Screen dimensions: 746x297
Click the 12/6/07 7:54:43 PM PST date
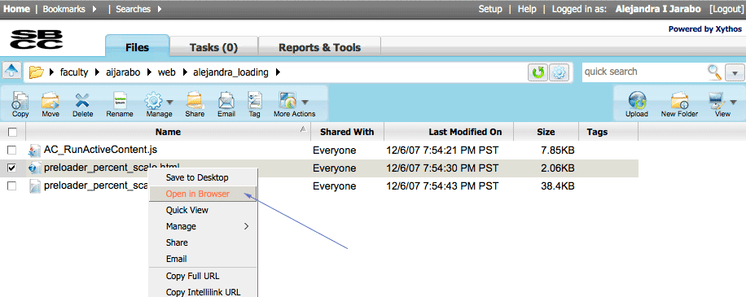(x=442, y=186)
